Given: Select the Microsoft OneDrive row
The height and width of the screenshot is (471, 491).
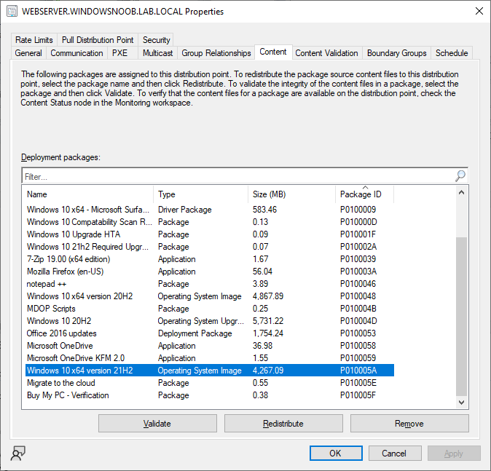Looking at the screenshot, I should click(210, 346).
